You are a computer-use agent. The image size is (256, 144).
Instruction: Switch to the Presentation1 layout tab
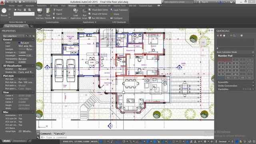coord(20,141)
